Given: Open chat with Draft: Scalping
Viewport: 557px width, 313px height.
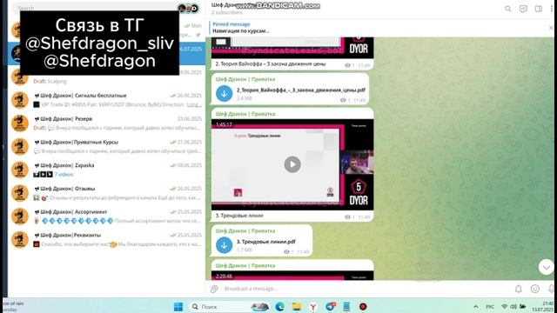Looking at the screenshot, I should (106, 77).
